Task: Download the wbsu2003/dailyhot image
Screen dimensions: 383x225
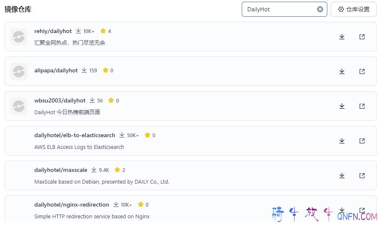Action: [342, 106]
